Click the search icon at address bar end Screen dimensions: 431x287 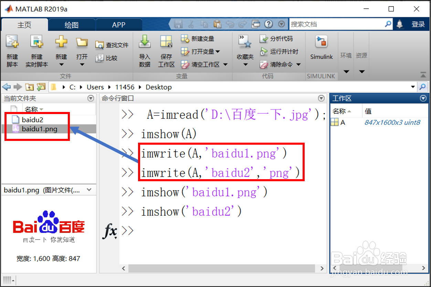(422, 87)
